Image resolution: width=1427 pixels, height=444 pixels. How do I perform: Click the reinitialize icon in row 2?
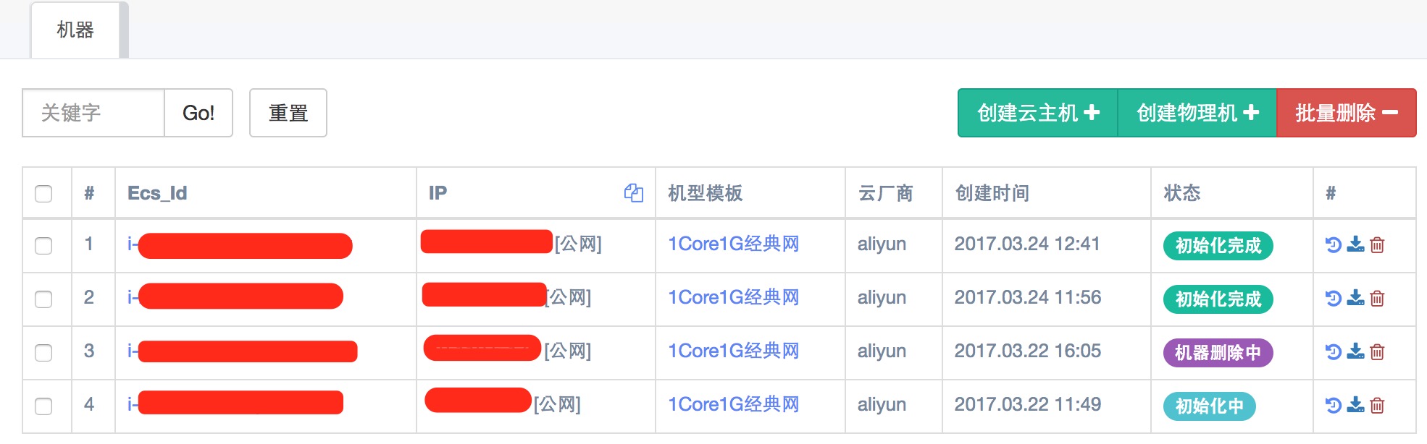click(x=1333, y=299)
